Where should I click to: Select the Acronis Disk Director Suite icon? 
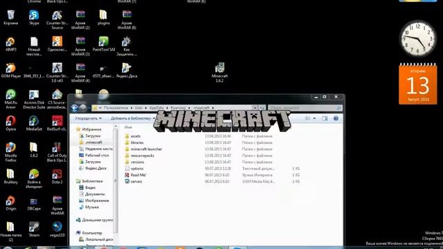coord(34,99)
